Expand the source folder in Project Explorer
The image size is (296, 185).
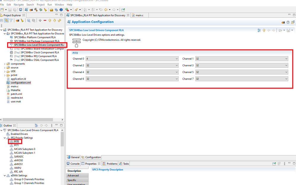[5, 68]
